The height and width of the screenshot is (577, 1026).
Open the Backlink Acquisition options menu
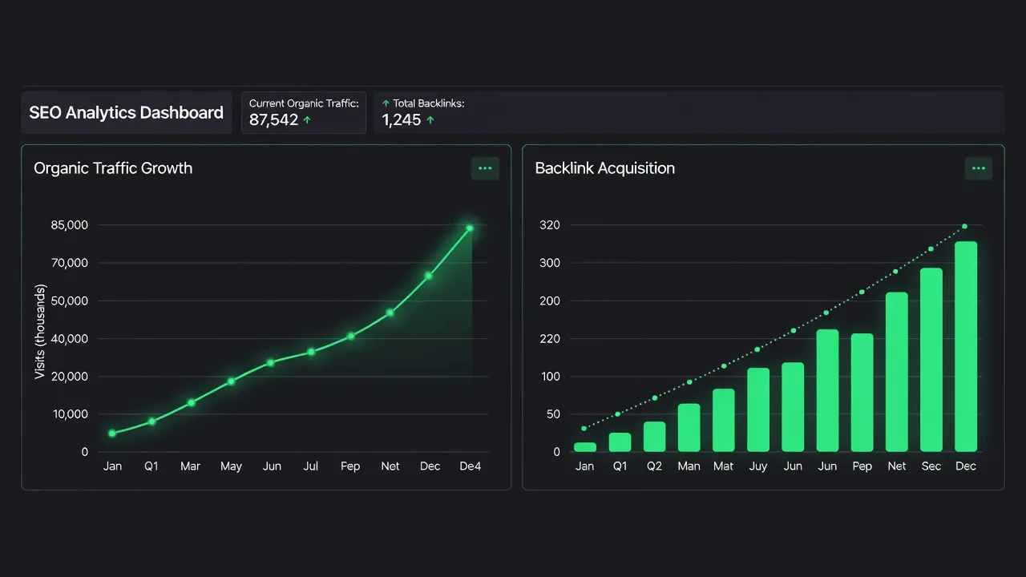[978, 168]
